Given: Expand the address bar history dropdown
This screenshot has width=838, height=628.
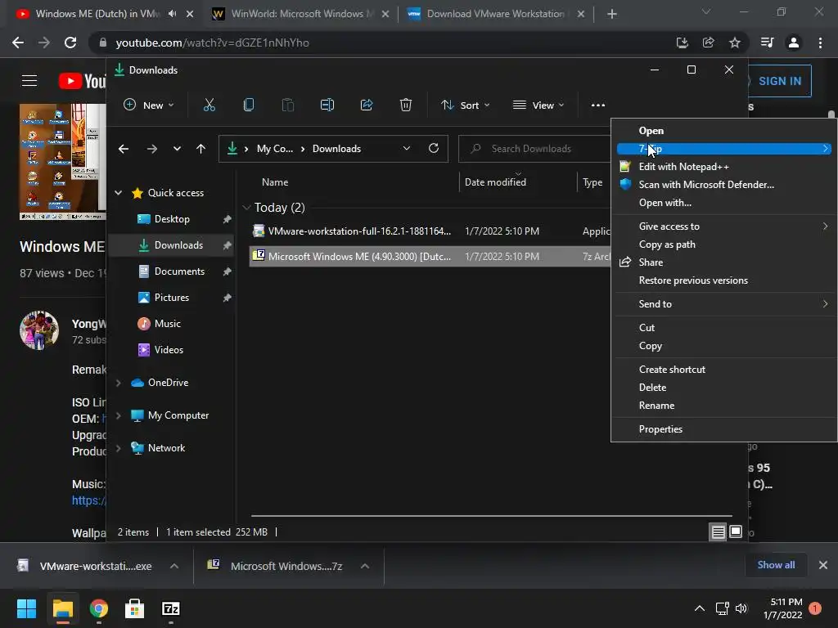Looking at the screenshot, I should click(407, 149).
